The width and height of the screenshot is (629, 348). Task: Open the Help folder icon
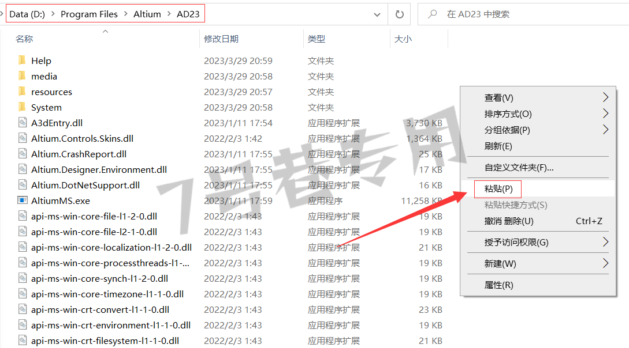22,60
